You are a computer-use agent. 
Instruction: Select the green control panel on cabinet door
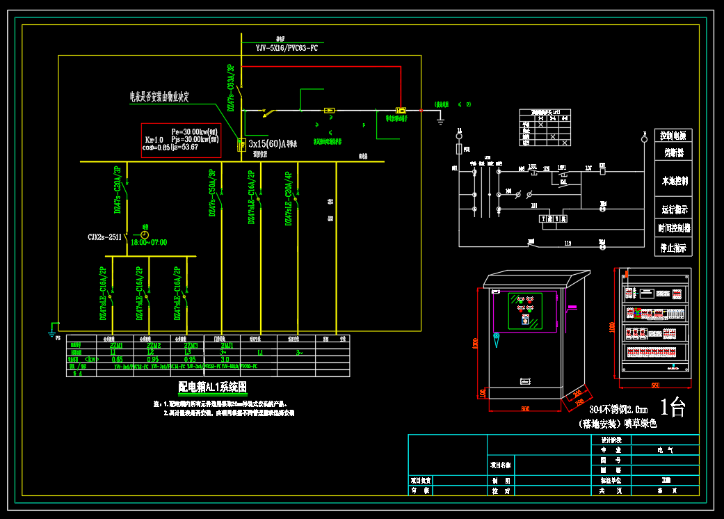click(x=525, y=311)
